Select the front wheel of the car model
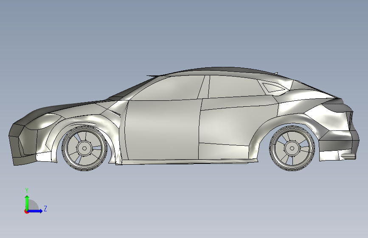 (x=84, y=148)
